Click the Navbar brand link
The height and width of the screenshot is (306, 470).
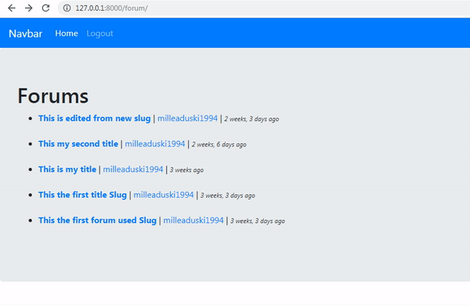click(26, 34)
